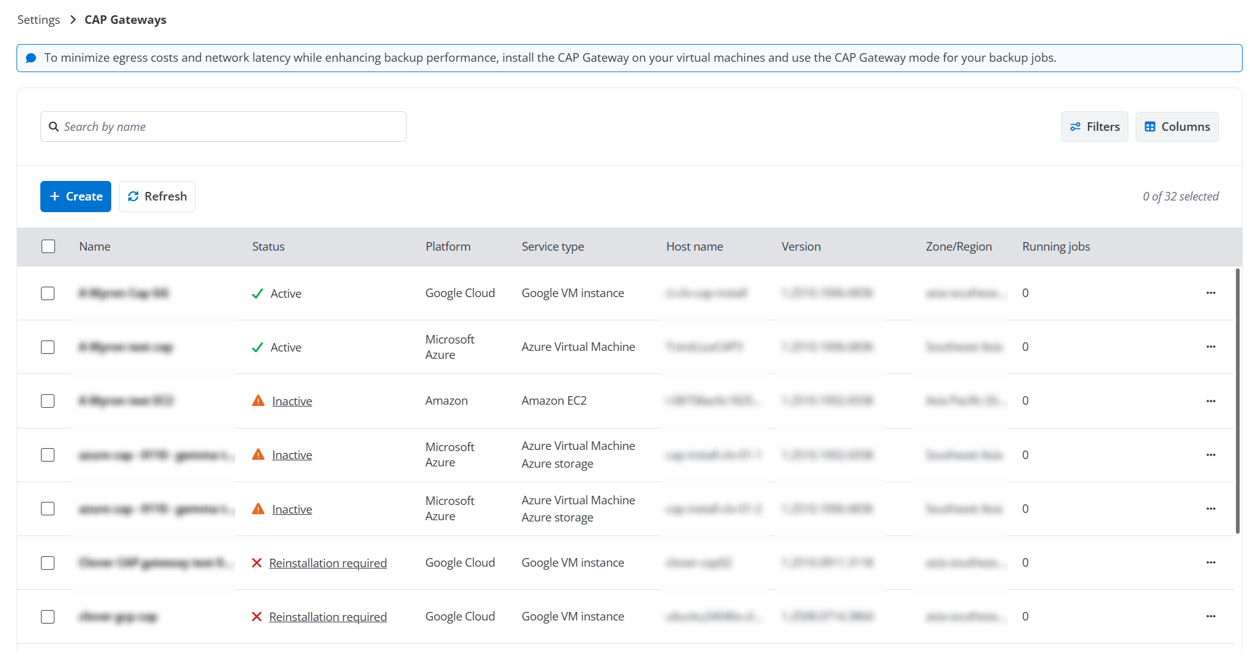Click the Create button
The width and height of the screenshot is (1250, 659).
(76, 196)
